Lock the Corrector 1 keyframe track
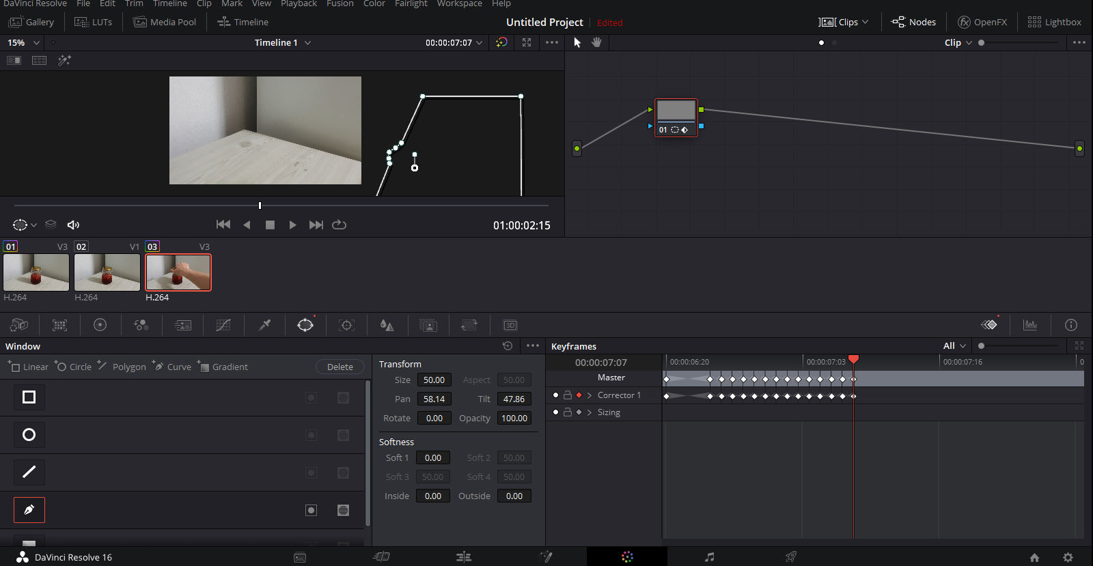 [x=567, y=395]
